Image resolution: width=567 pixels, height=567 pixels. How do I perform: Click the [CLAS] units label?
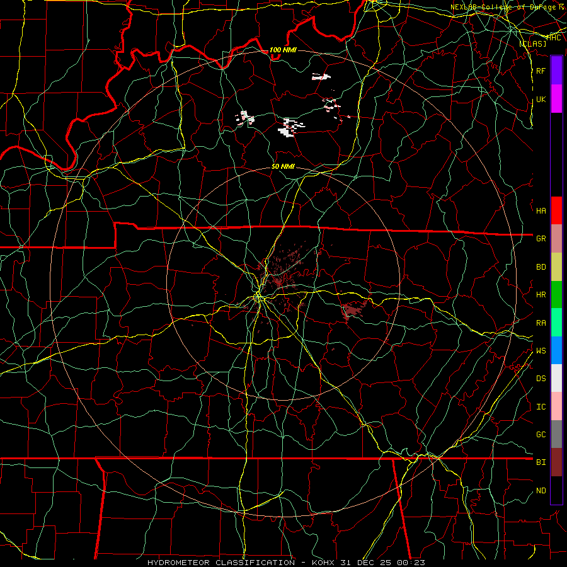[x=533, y=43]
